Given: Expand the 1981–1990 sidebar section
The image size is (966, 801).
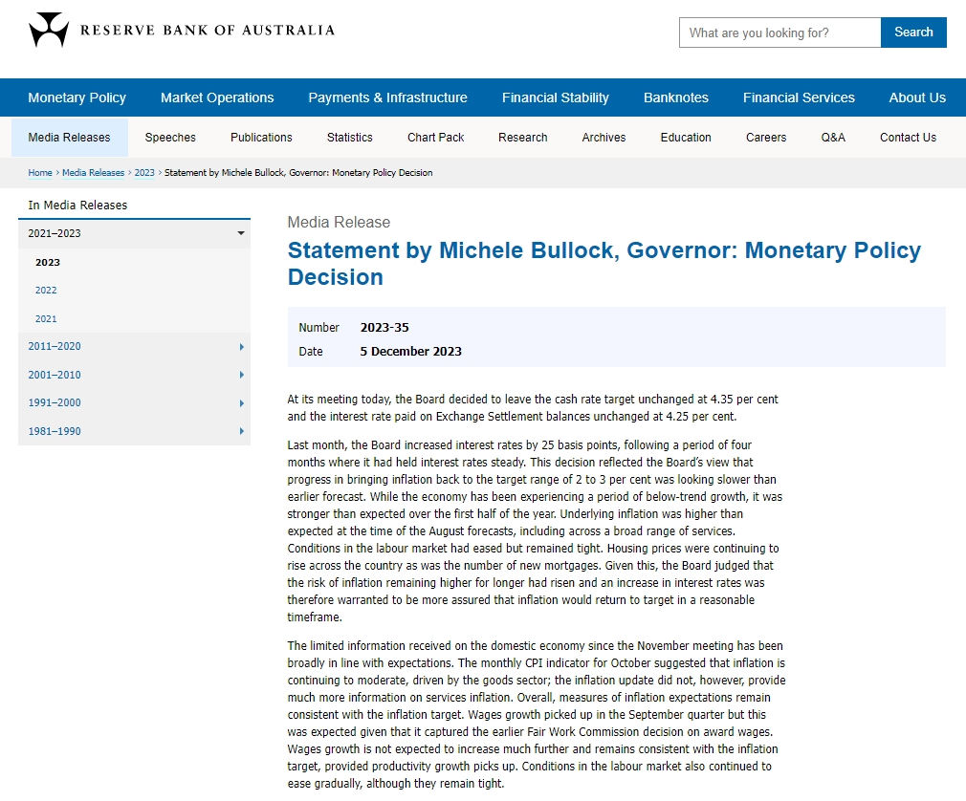Looking at the screenshot, I should 241,431.
